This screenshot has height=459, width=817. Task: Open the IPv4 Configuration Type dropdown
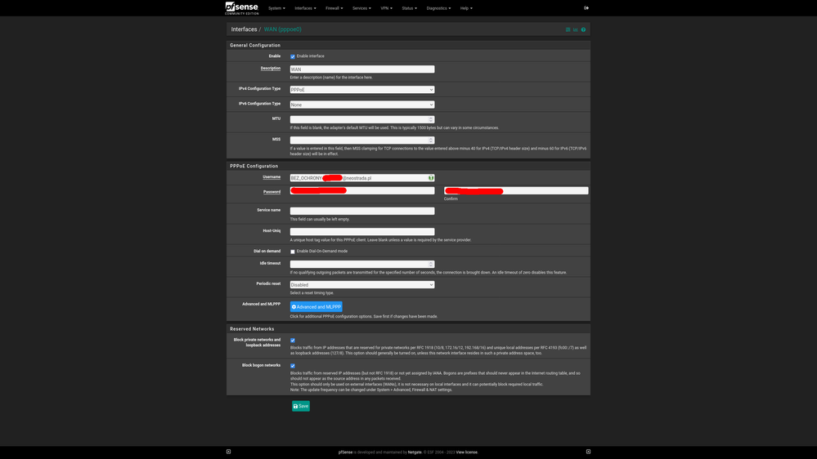point(361,90)
